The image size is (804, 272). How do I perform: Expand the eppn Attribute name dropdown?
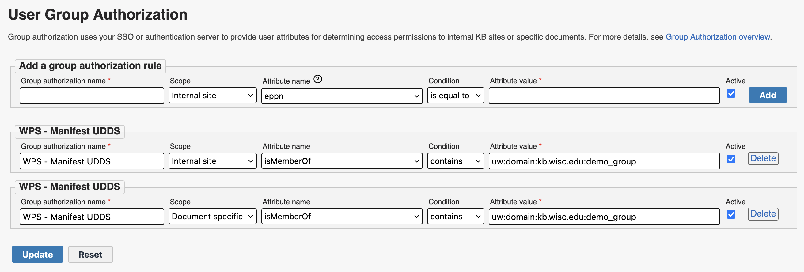341,96
